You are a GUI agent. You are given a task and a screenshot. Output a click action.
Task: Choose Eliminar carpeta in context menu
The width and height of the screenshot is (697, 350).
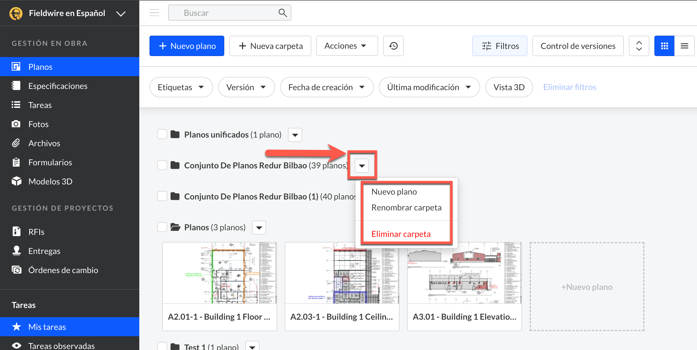click(401, 234)
